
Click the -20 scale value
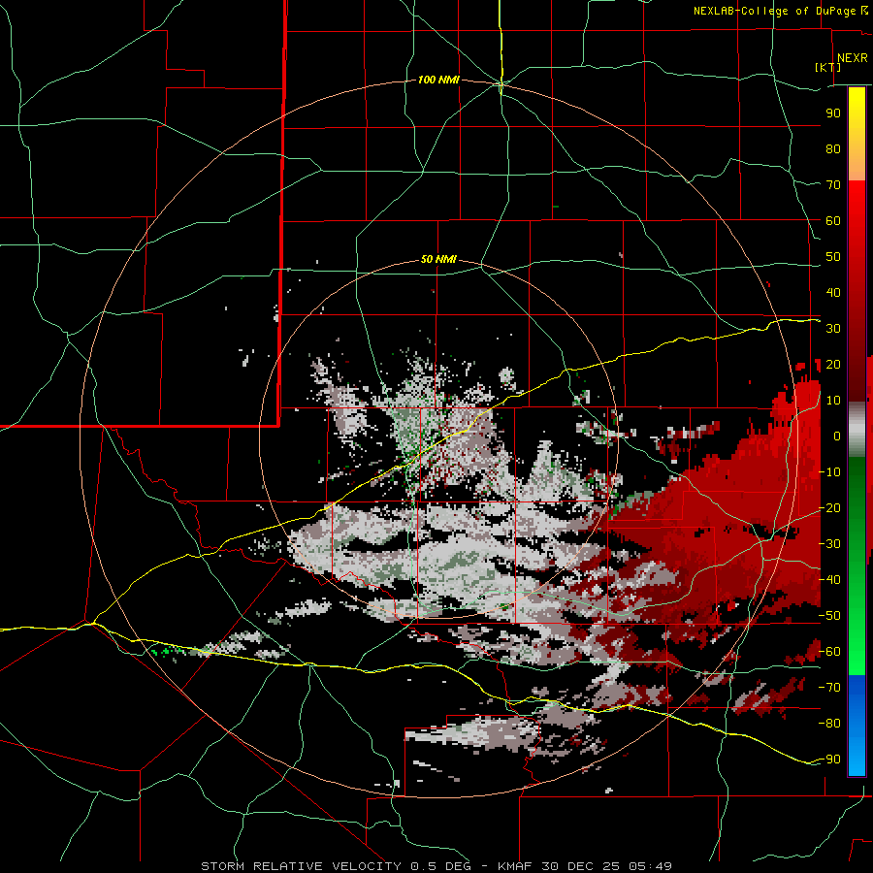pyautogui.click(x=829, y=507)
